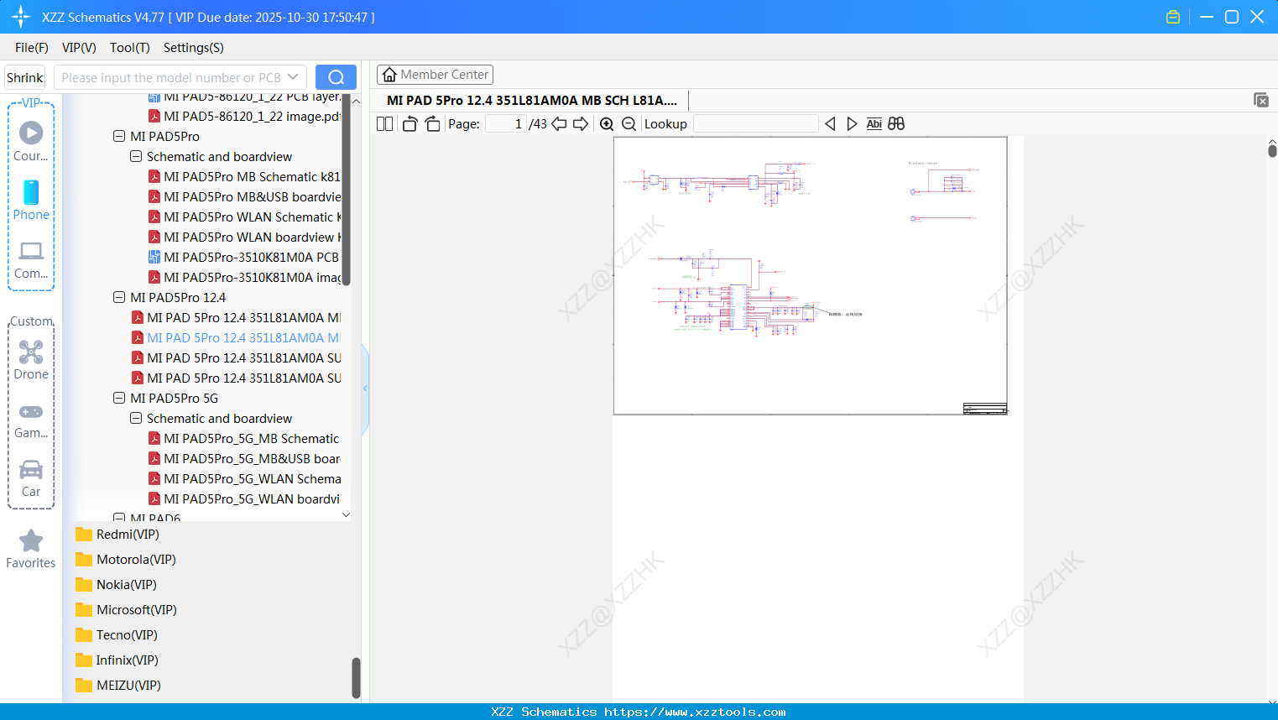Find previous lookup match
1278x720 pixels.
(830, 124)
